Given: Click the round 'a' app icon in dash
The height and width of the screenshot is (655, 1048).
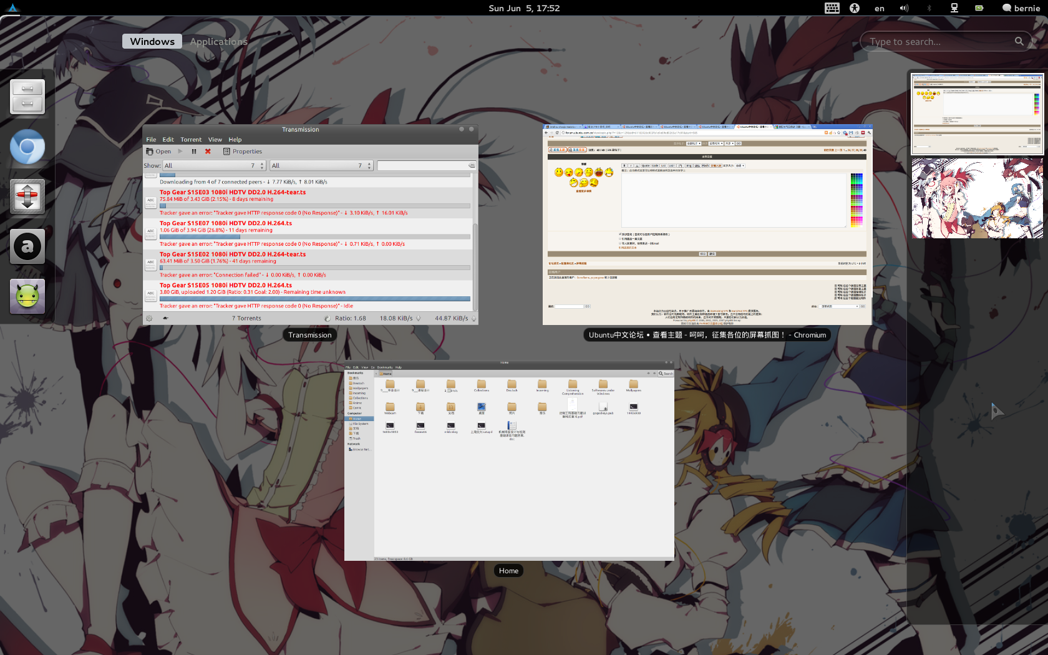Looking at the screenshot, I should (27, 246).
